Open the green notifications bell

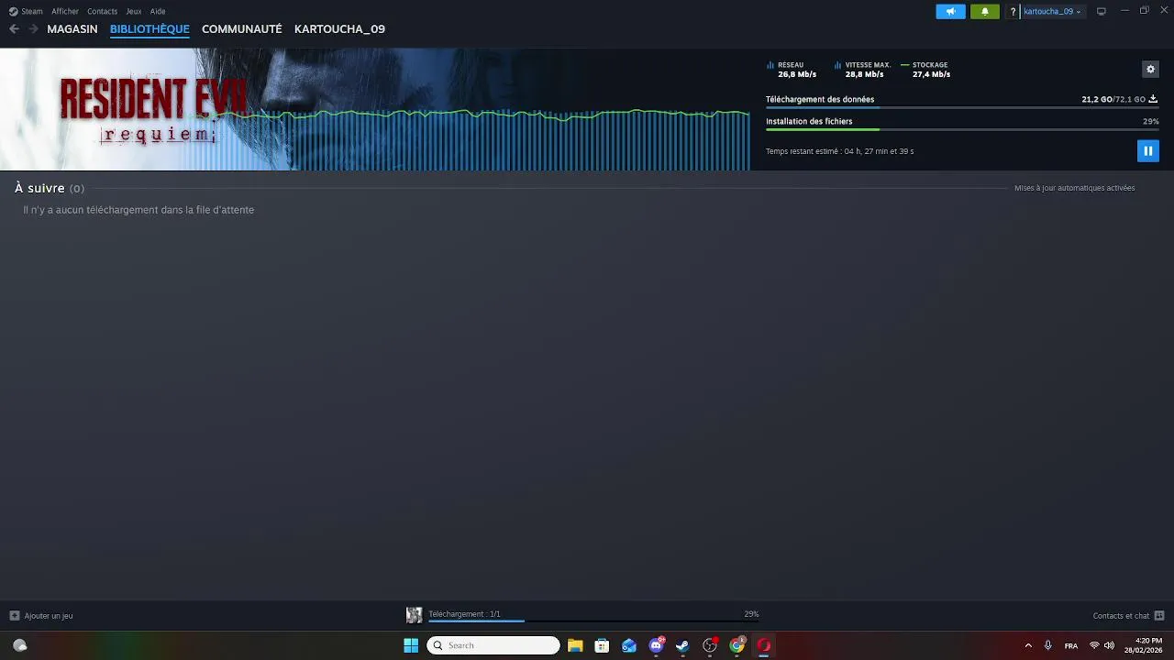(985, 11)
